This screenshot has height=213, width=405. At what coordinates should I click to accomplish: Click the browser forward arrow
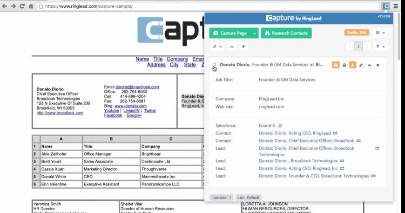pyautogui.click(x=13, y=6)
